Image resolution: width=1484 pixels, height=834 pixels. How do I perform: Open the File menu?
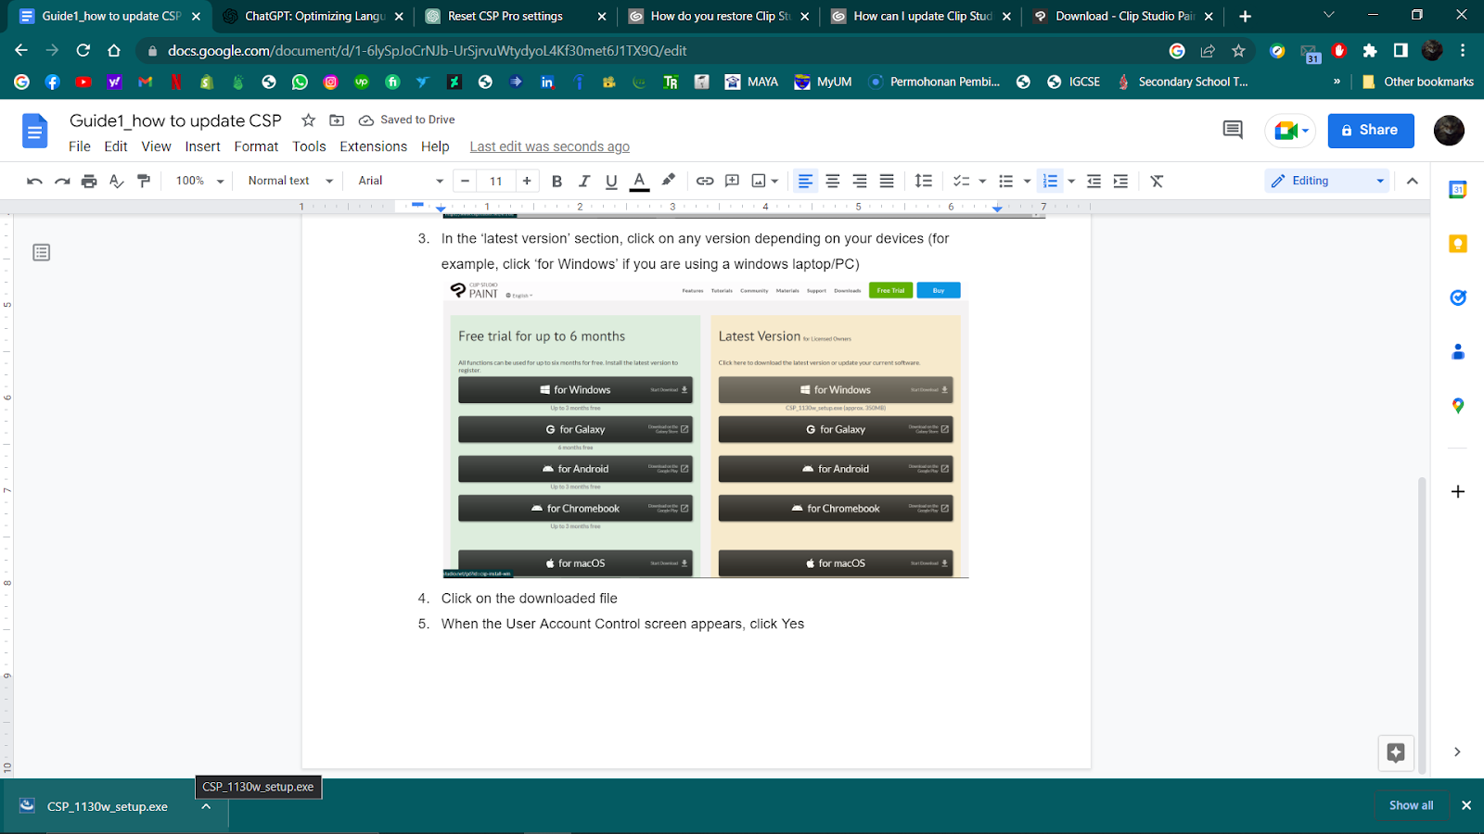(x=80, y=146)
